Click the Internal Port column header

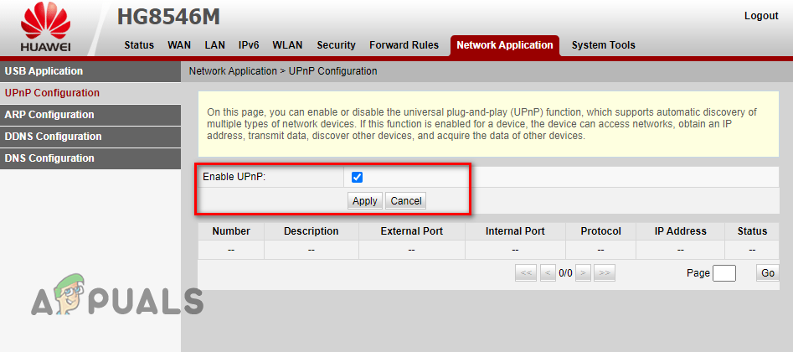(515, 231)
